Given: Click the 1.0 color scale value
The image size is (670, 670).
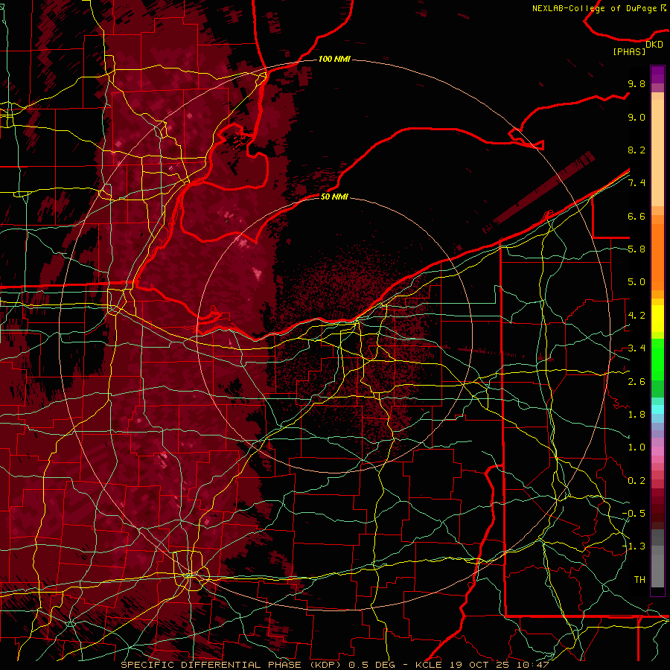Looking at the screenshot, I should click(636, 447).
